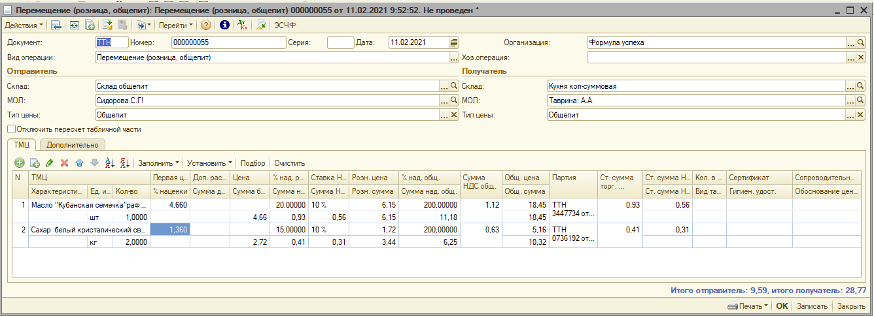Switch to the Дополнительно tab

click(x=72, y=145)
